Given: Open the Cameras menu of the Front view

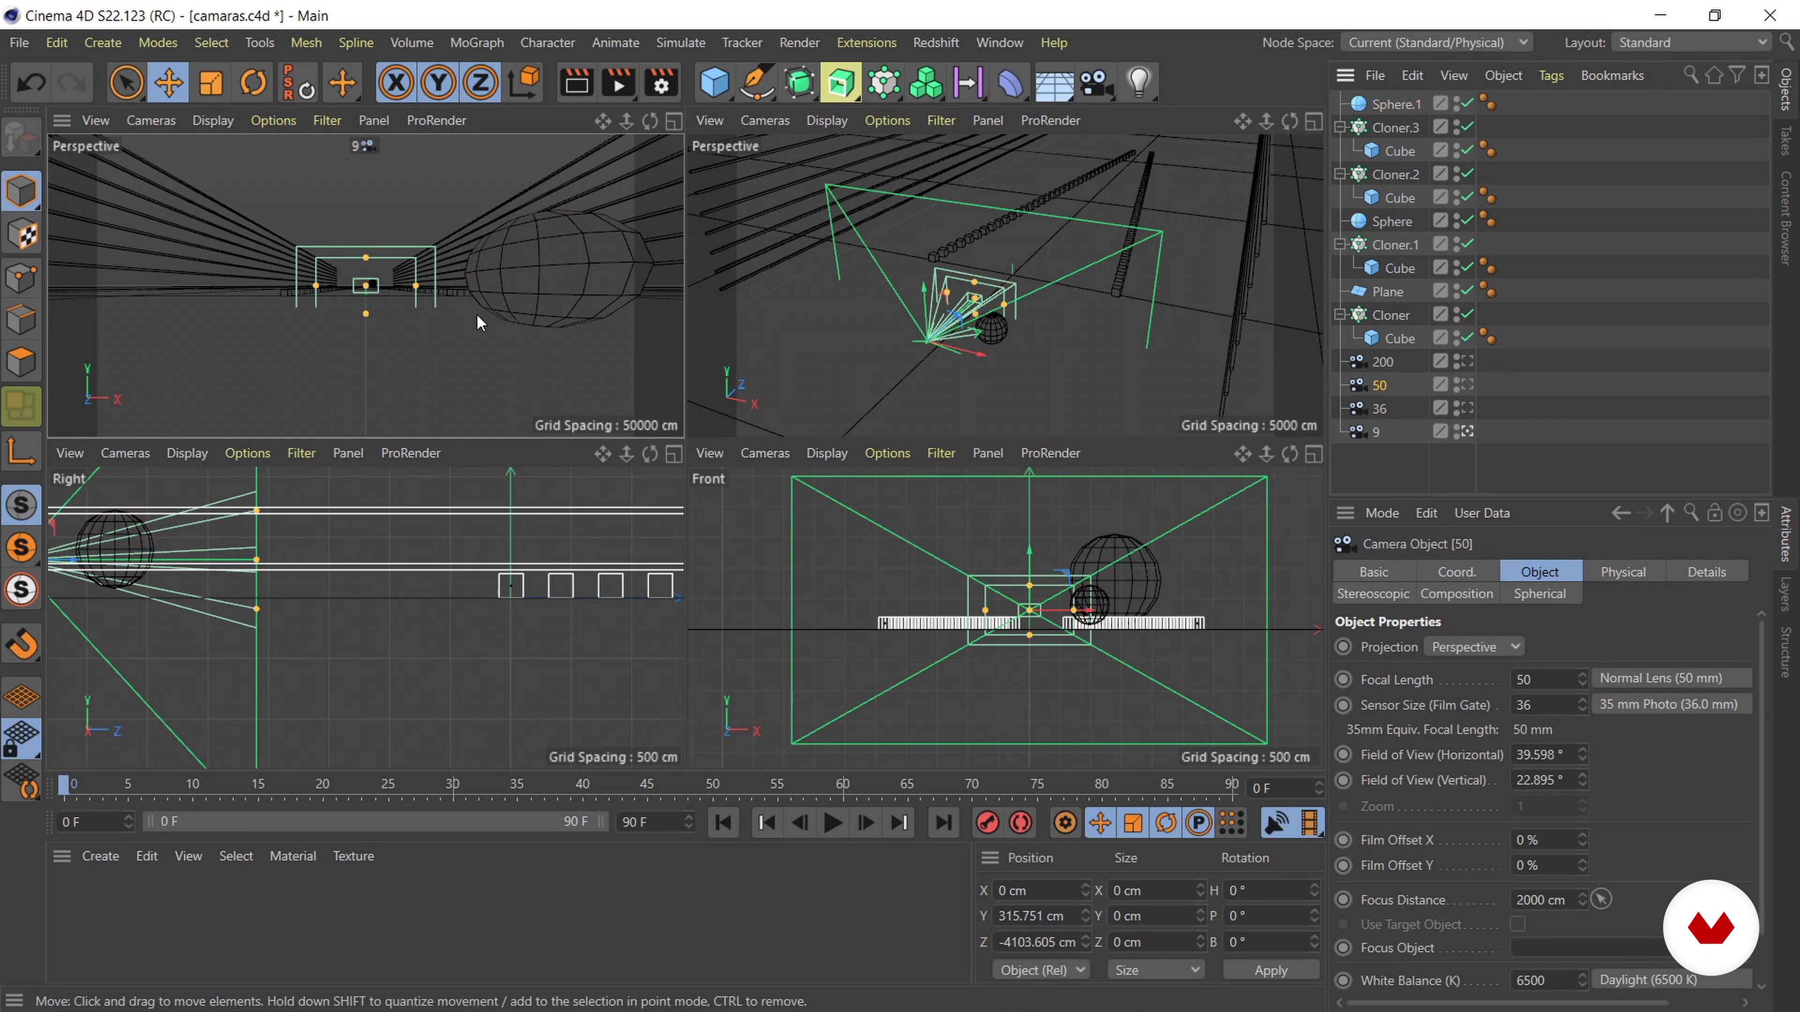Looking at the screenshot, I should (x=765, y=453).
